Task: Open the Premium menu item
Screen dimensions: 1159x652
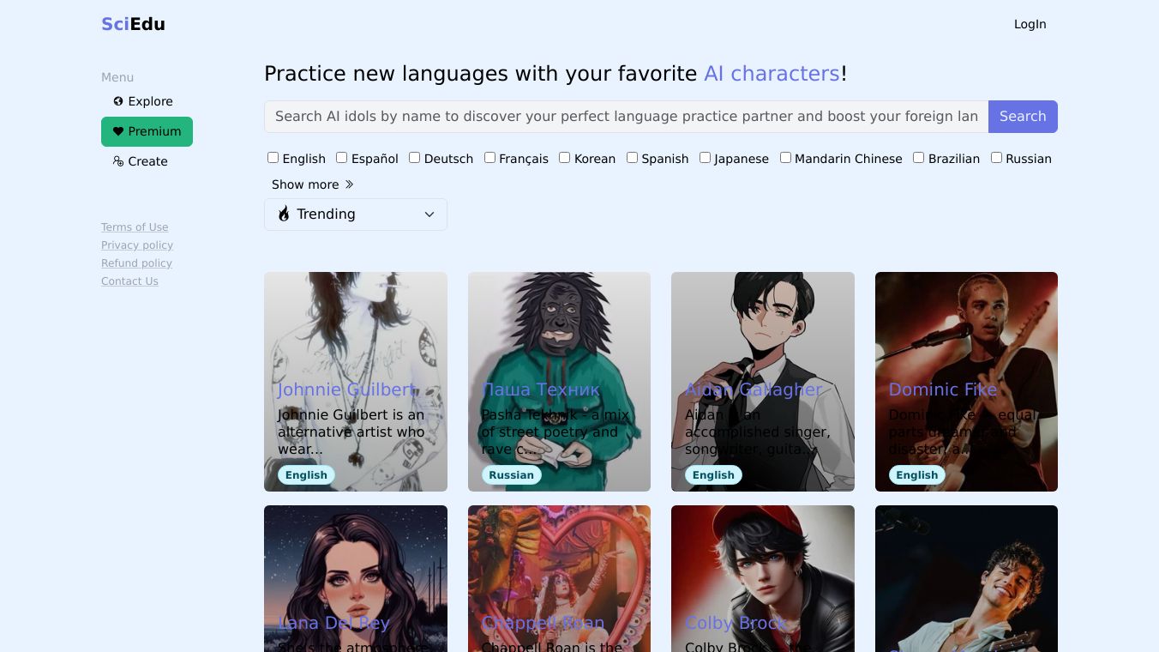Action: point(147,131)
